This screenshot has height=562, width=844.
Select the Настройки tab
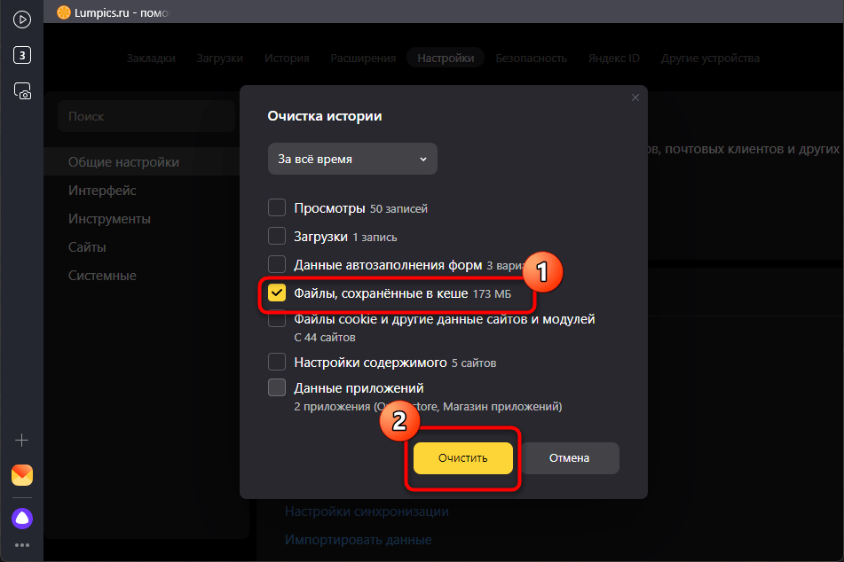click(446, 59)
